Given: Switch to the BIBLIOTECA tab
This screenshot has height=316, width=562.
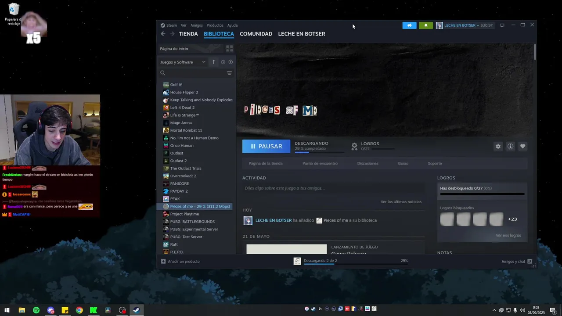Looking at the screenshot, I should point(219,34).
